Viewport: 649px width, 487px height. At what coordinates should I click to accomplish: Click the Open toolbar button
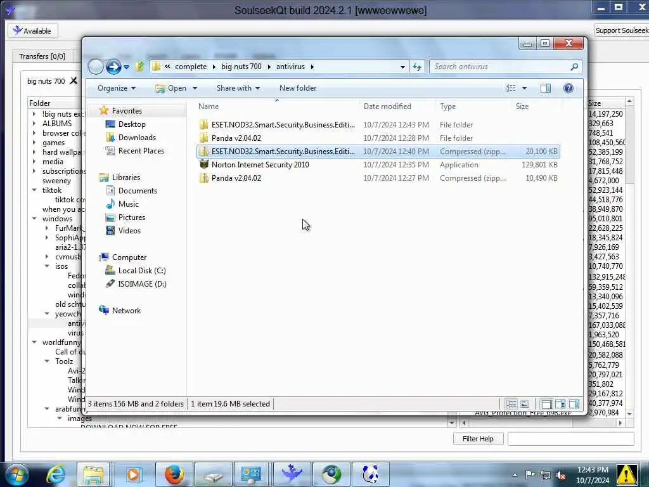[x=170, y=88]
